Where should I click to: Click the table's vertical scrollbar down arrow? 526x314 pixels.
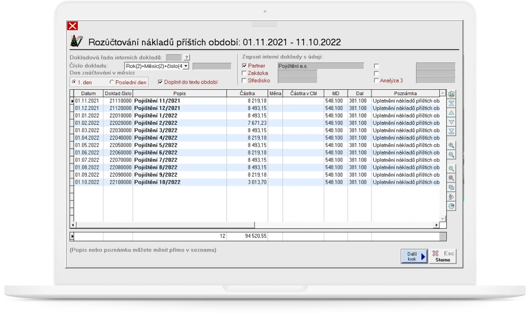pyautogui.click(x=443, y=219)
